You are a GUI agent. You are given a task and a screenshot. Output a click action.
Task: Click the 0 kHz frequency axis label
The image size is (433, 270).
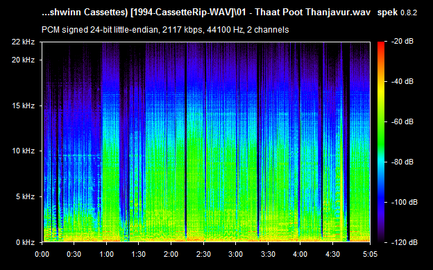(x=25, y=243)
